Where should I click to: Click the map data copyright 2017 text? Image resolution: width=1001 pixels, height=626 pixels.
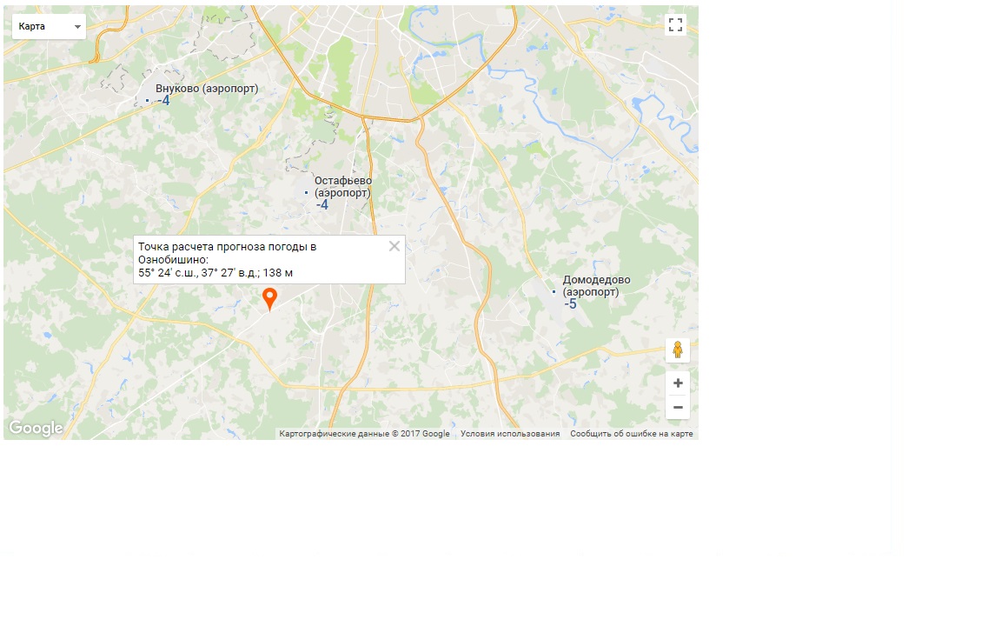click(x=365, y=434)
